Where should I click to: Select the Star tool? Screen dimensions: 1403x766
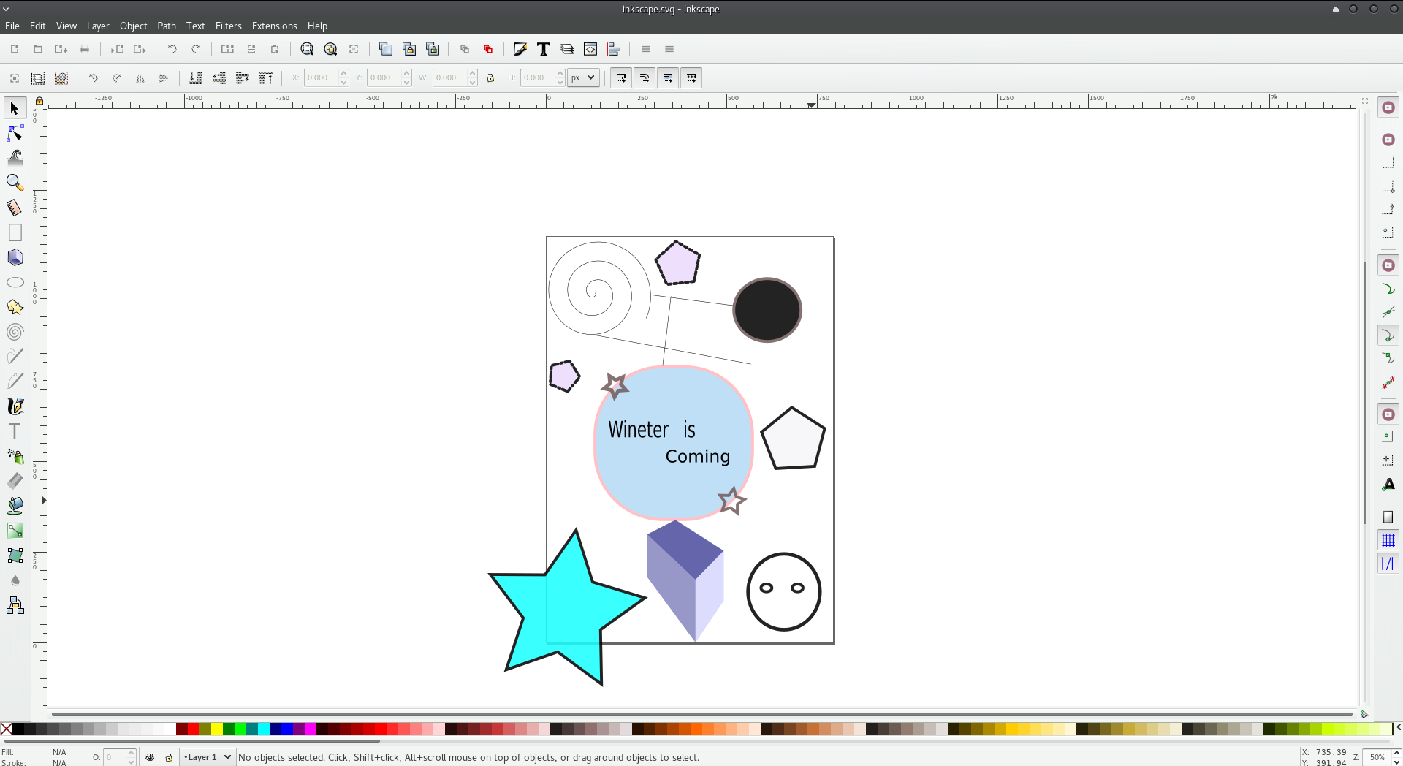point(14,307)
